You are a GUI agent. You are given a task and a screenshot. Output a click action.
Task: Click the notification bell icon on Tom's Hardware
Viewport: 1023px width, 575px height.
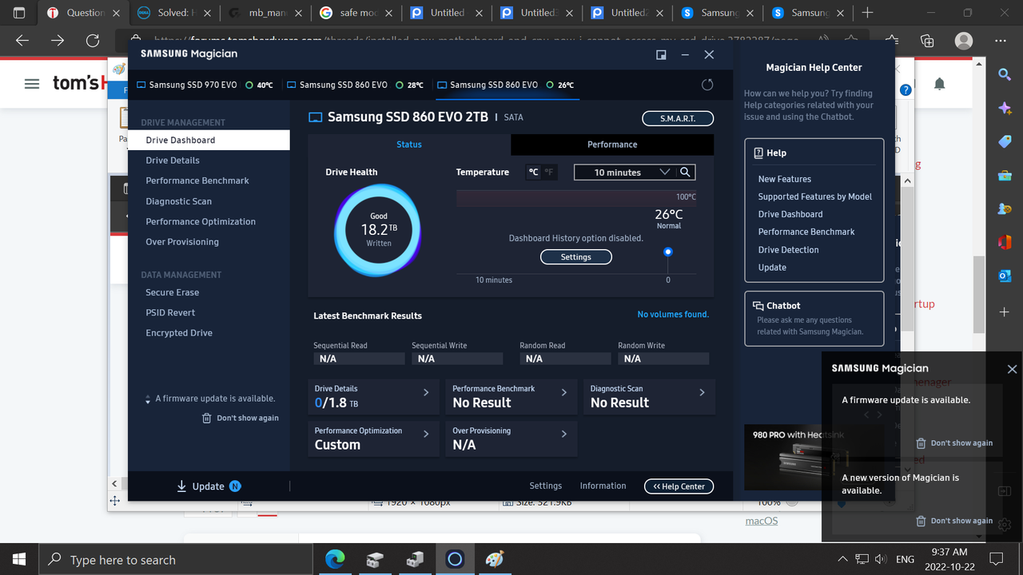coord(940,84)
